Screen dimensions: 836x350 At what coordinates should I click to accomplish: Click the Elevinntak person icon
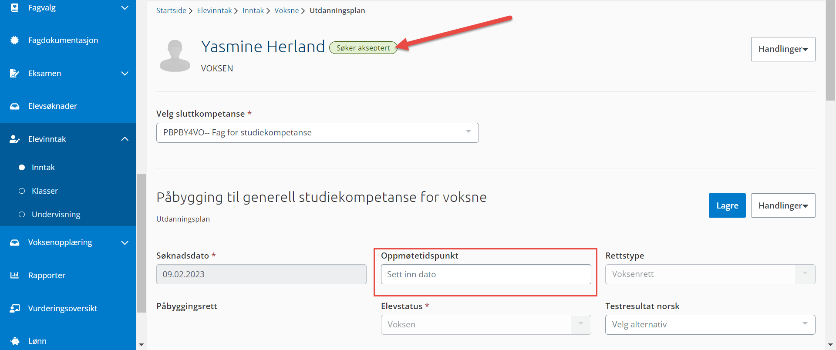pyautogui.click(x=14, y=139)
